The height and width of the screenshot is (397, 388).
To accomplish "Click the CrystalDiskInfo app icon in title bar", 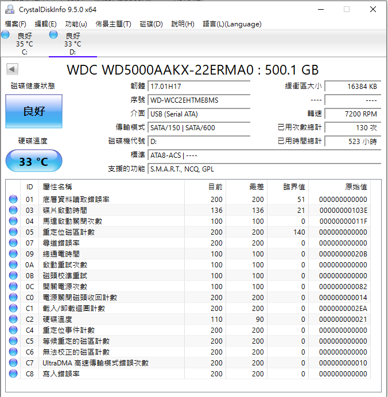I will coord(10,9).
